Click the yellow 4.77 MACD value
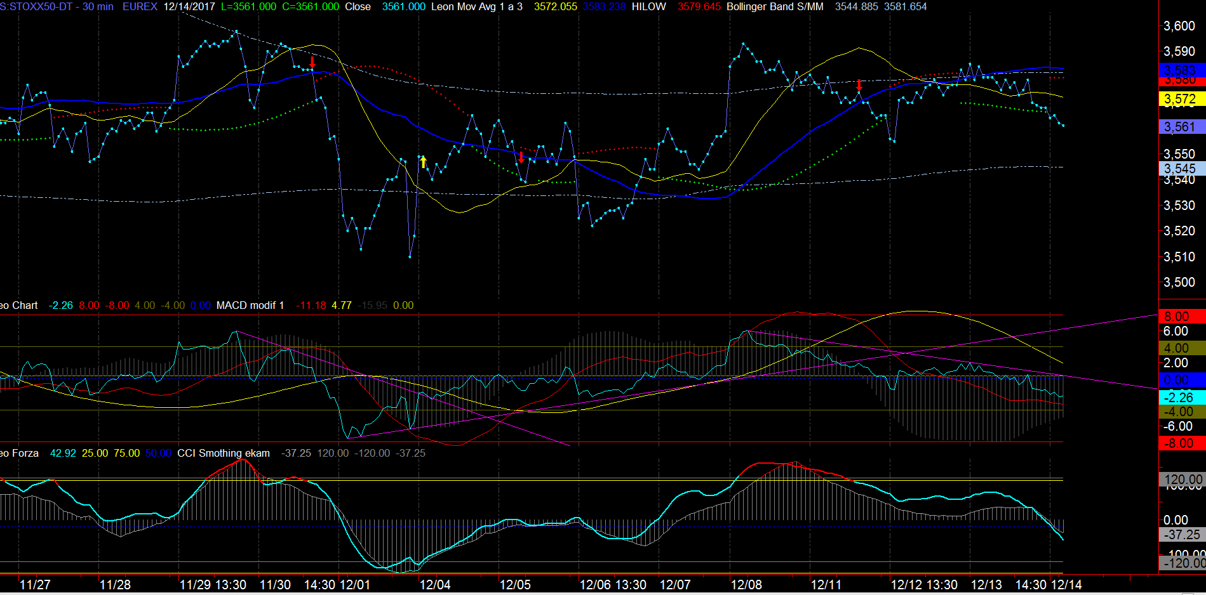Screen dimensions: 1206x595 tap(342, 305)
